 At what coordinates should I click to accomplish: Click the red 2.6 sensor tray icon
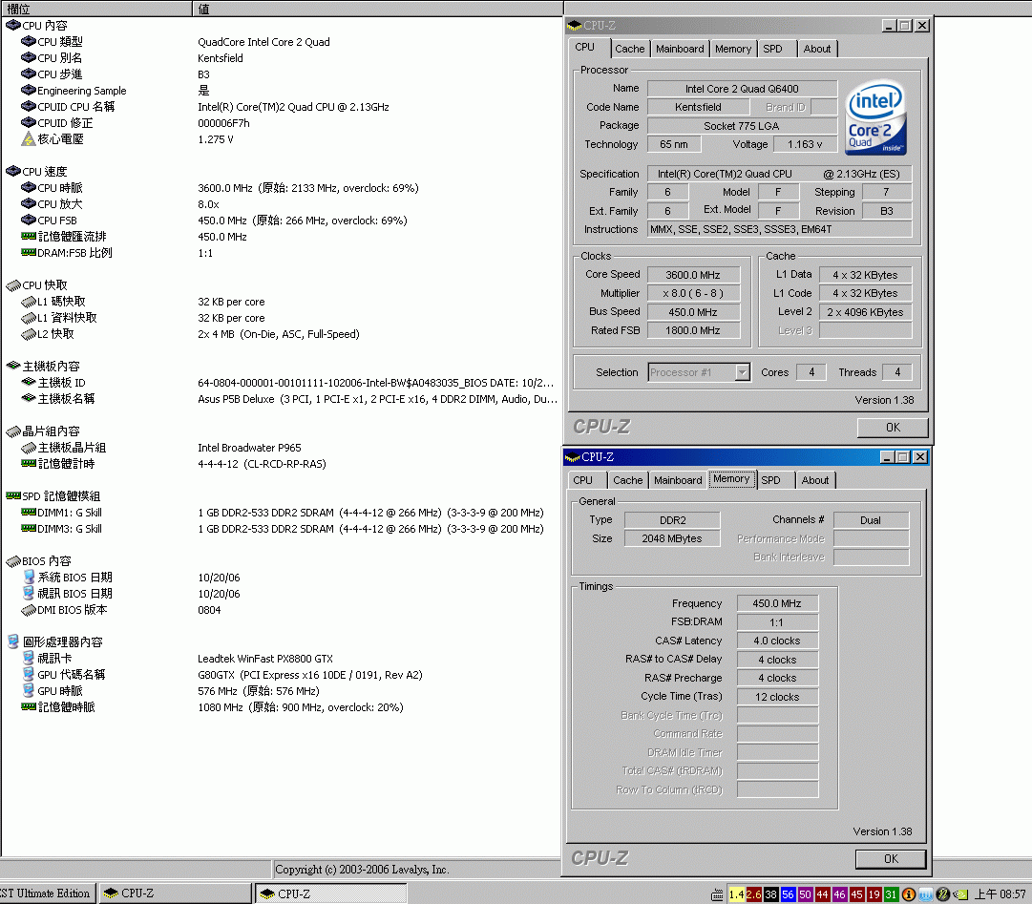click(753, 894)
